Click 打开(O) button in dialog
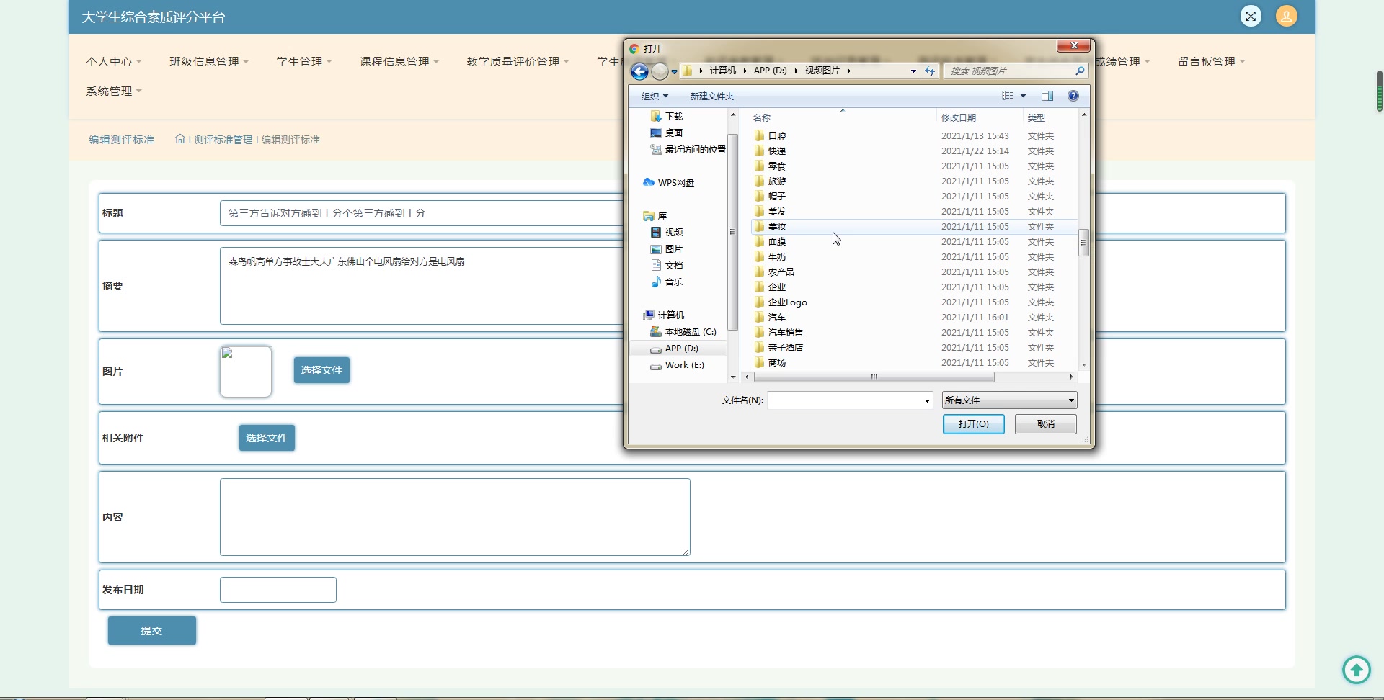This screenshot has height=700, width=1384. point(973,424)
